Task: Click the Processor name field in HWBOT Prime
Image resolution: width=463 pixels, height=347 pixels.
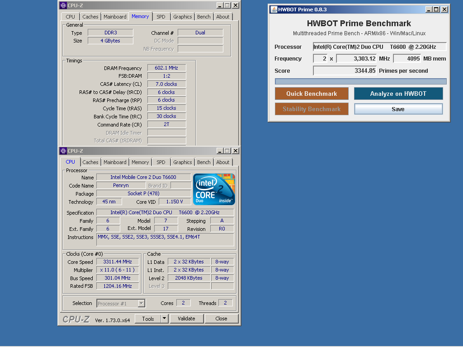Action: [x=379, y=47]
